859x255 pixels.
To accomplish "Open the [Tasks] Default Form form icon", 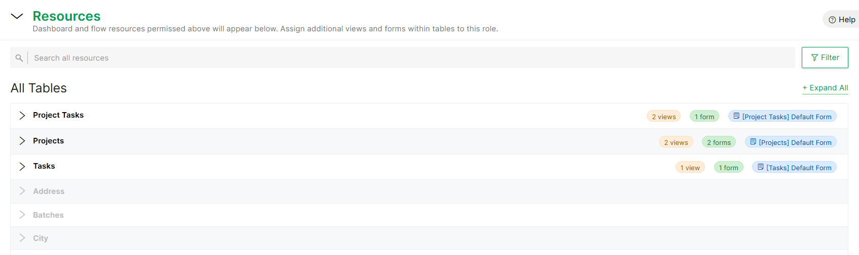I will (761, 167).
